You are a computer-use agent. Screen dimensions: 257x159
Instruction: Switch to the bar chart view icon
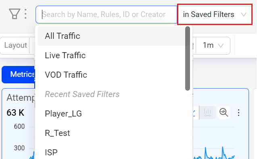pyautogui.click(x=207, y=112)
